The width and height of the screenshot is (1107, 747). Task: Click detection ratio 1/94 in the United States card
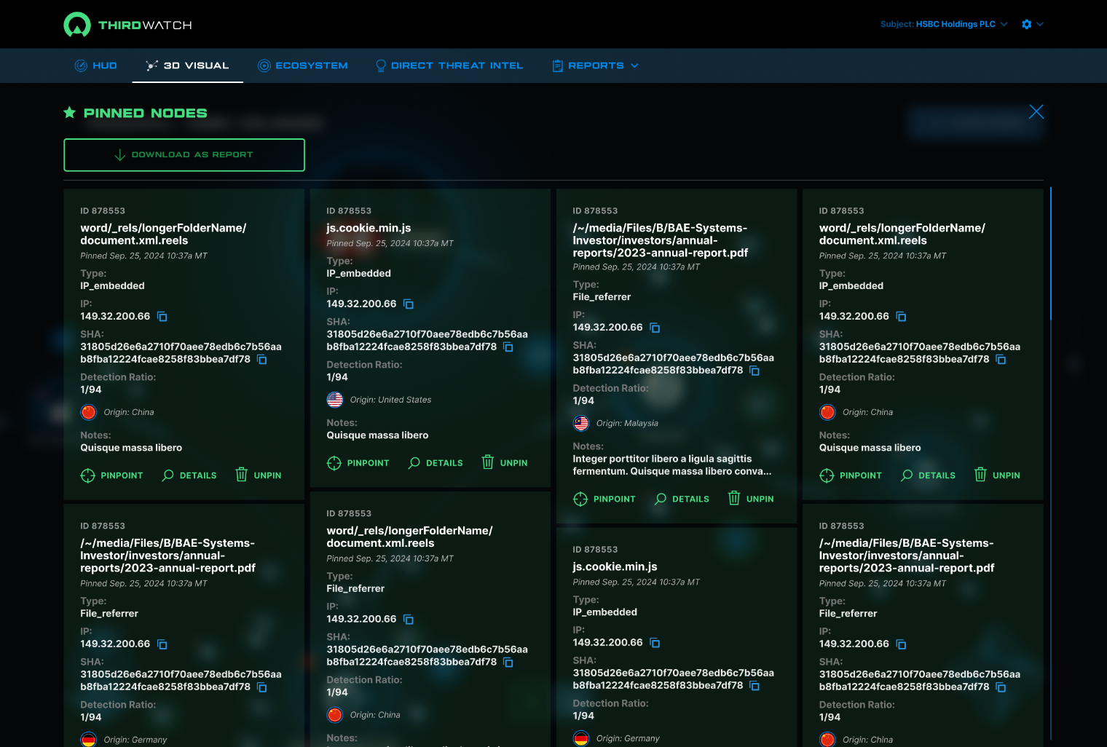pos(337,377)
